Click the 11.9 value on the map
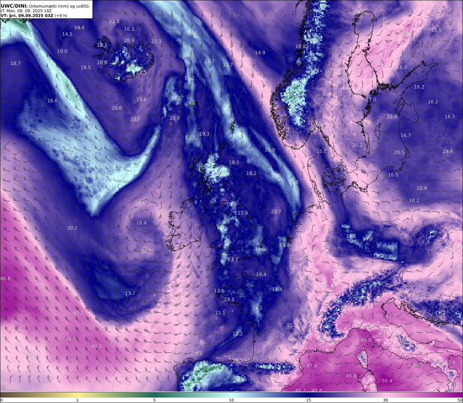 coord(270,150)
